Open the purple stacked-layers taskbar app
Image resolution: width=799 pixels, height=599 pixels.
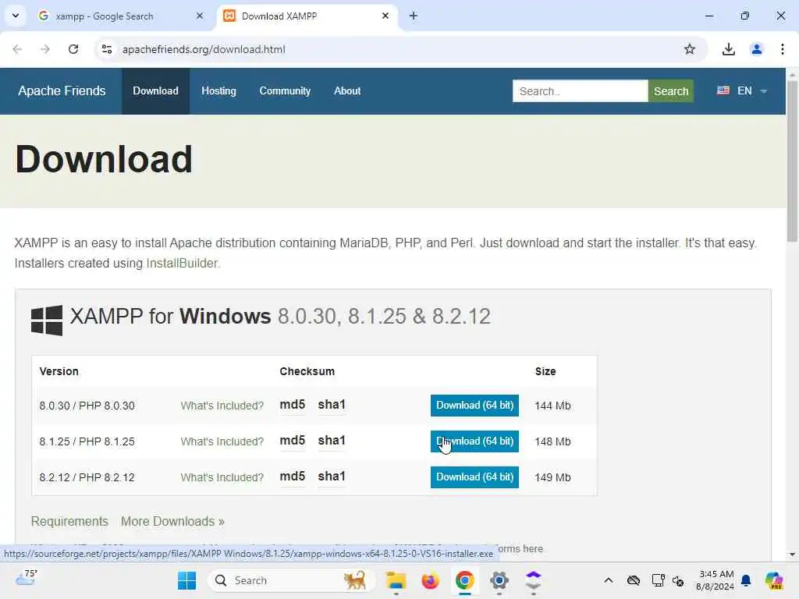click(534, 580)
